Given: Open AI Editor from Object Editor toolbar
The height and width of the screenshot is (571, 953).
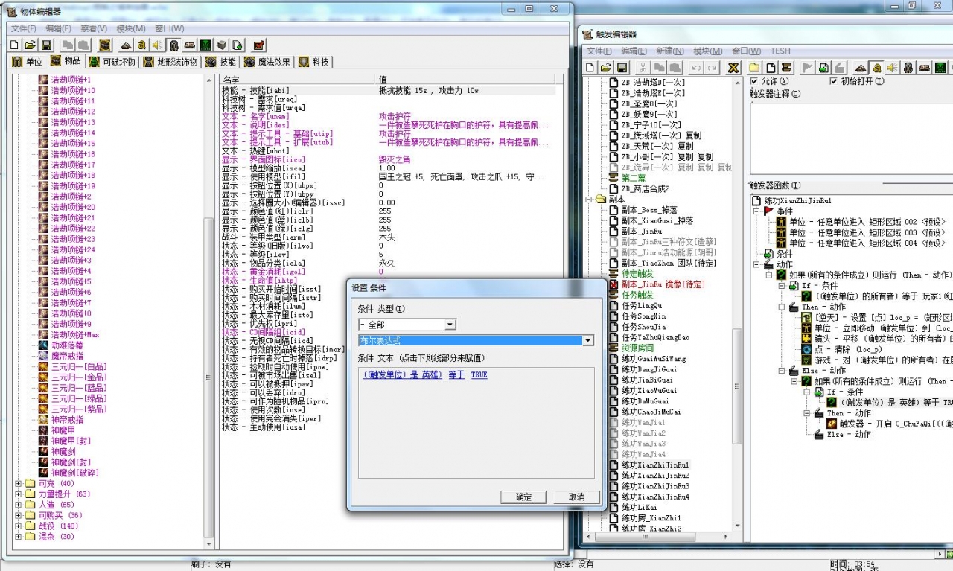Looking at the screenshot, I should (205, 45).
